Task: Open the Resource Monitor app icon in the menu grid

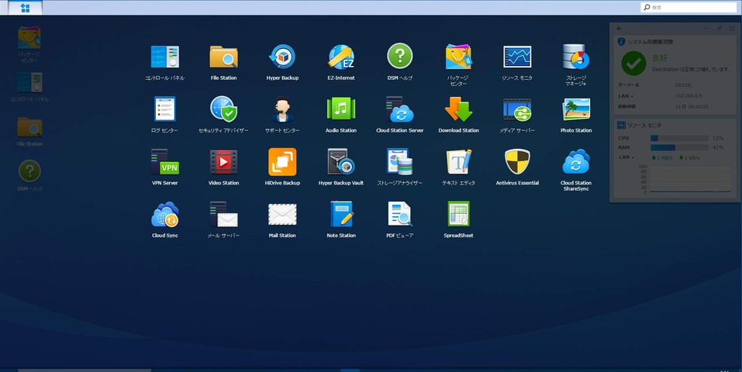Action: pyautogui.click(x=517, y=57)
